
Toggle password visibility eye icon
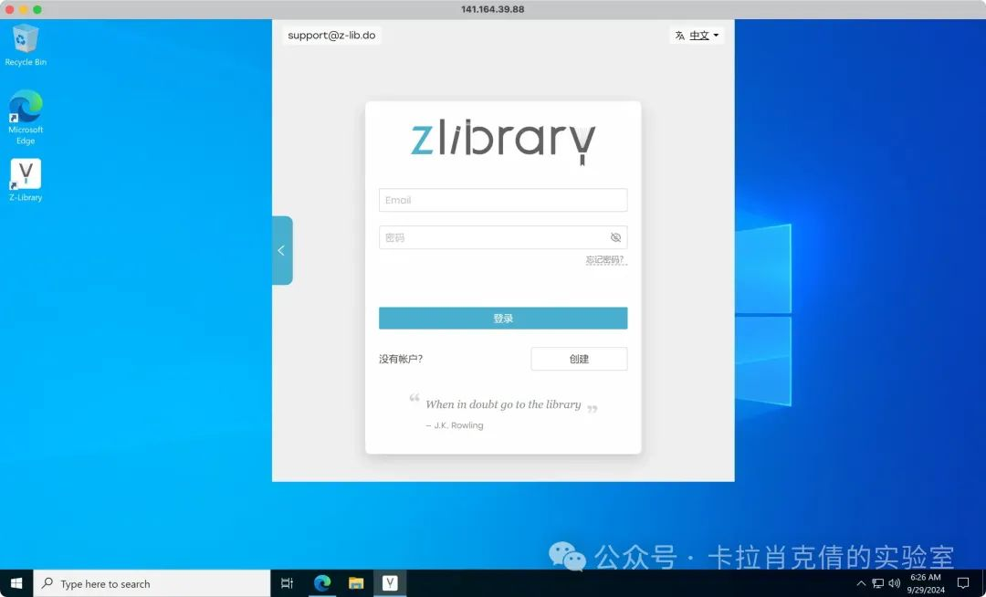615,237
